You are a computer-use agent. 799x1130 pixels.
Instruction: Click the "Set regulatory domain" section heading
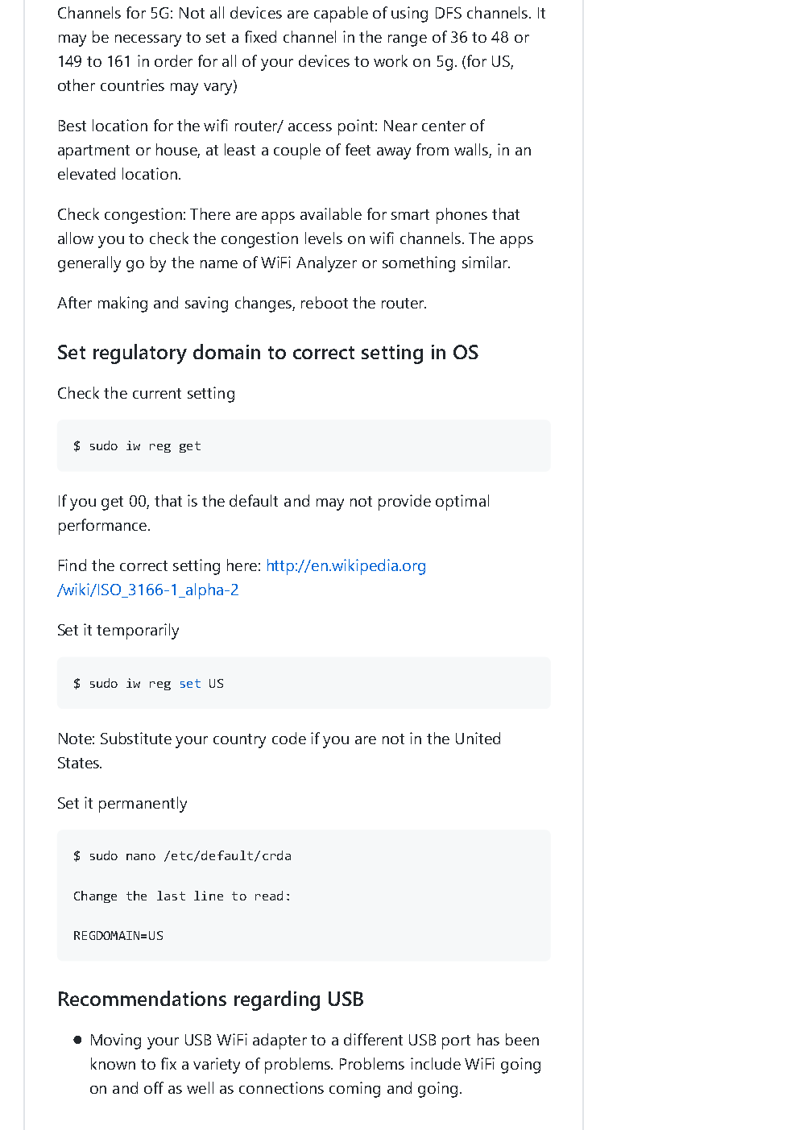[x=267, y=353]
